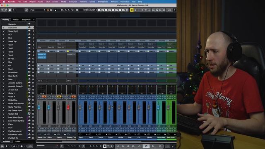Click the Drums Bed channel fader

pyautogui.click(x=158, y=108)
